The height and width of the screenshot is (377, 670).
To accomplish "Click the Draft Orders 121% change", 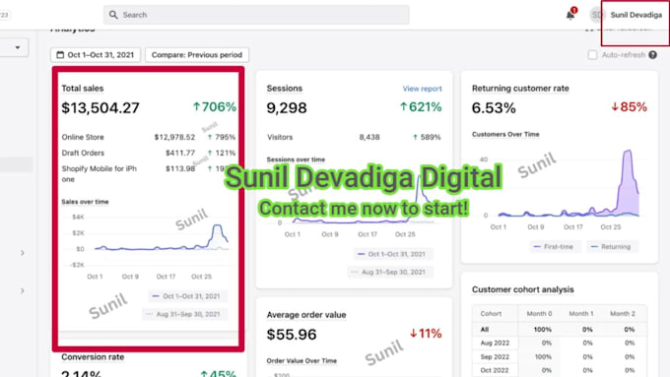I will 222,153.
